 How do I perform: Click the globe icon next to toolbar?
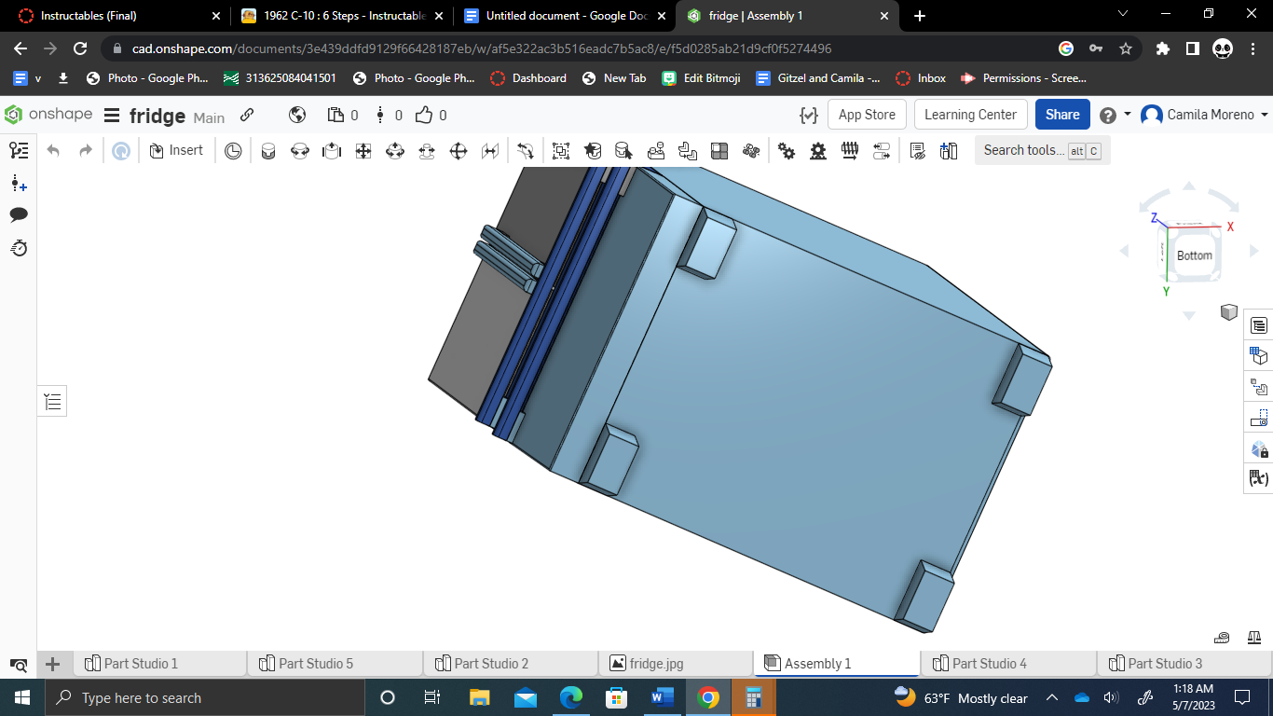[297, 114]
